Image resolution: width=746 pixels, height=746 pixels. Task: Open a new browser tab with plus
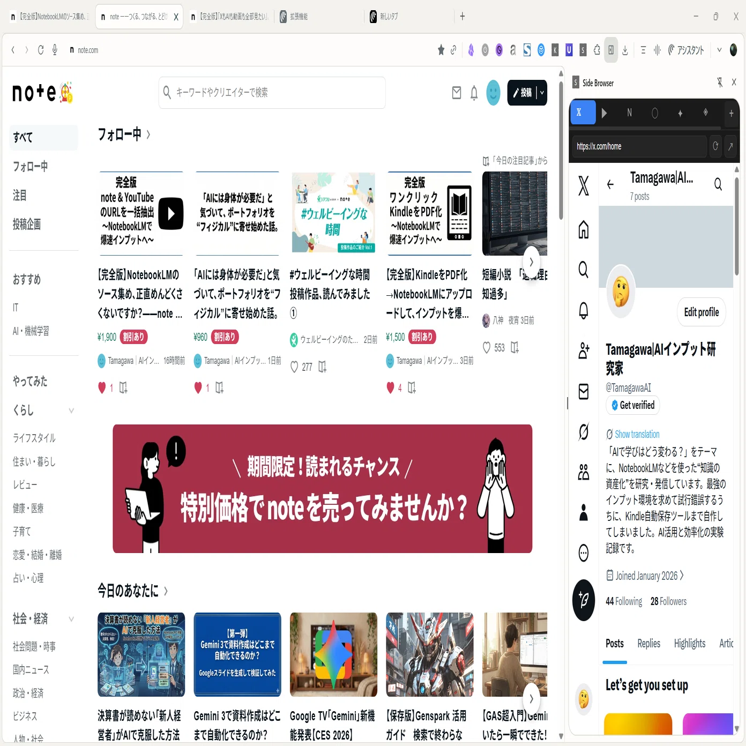coord(462,17)
